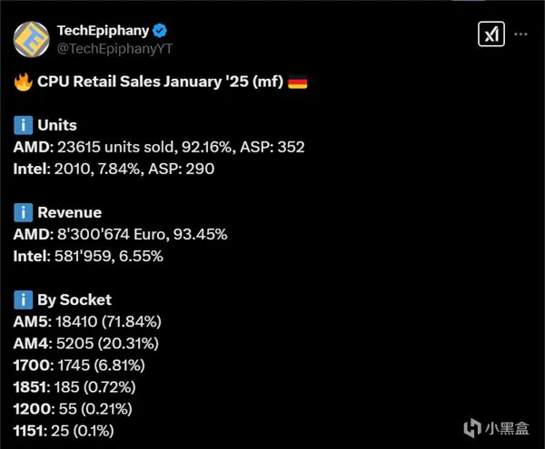Click the fire emoji before the headline

(x=23, y=82)
